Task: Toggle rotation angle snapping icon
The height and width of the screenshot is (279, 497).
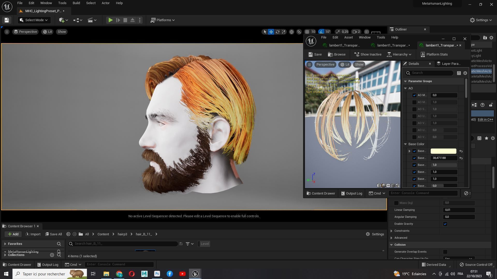Action: [x=321, y=32]
